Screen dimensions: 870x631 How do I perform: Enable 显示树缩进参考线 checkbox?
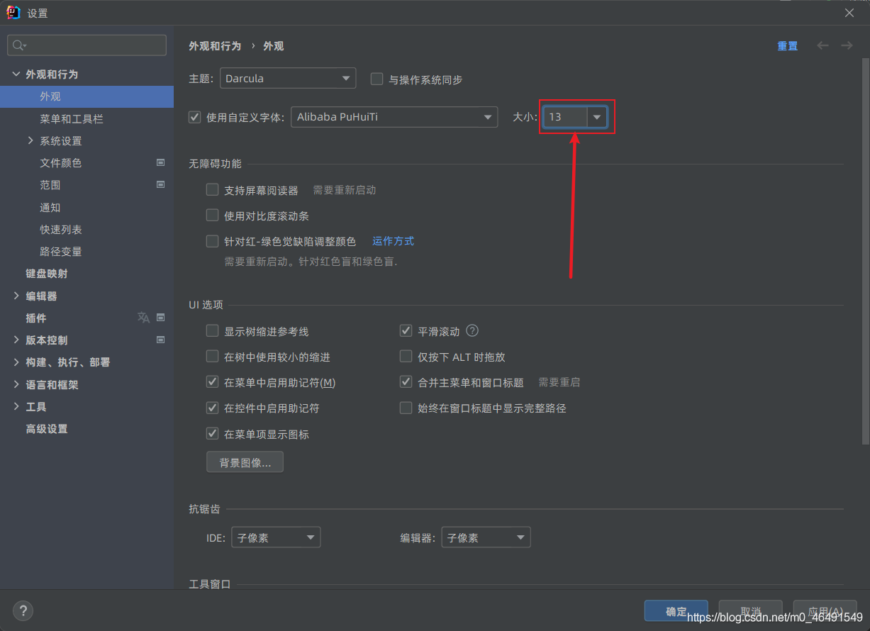pyautogui.click(x=212, y=330)
